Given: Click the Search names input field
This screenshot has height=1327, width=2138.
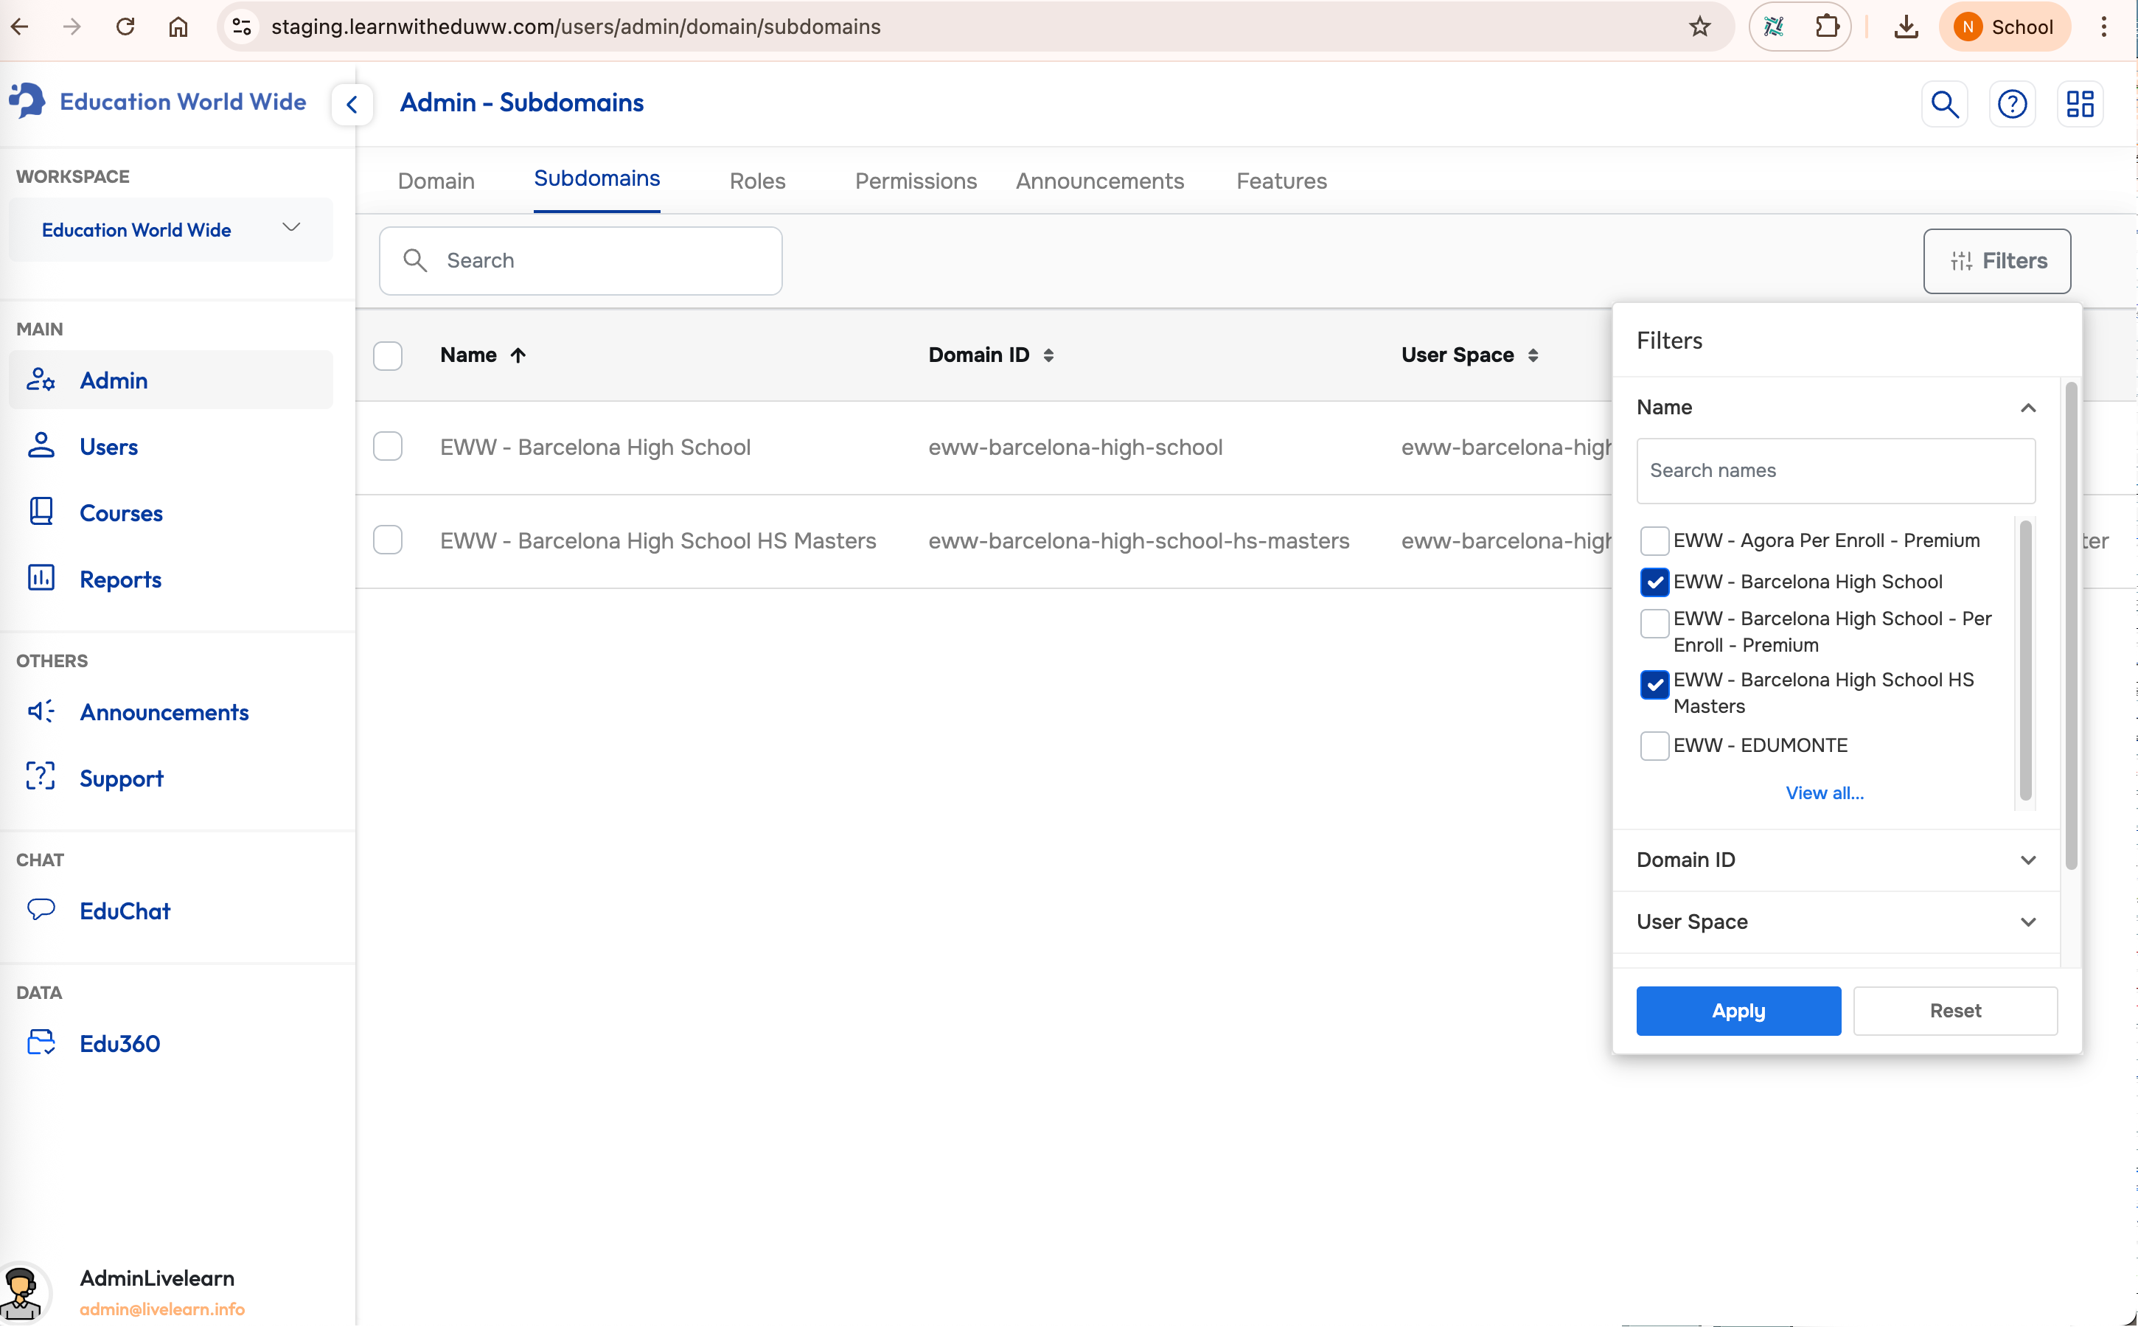Looking at the screenshot, I should pyautogui.click(x=1835, y=470).
